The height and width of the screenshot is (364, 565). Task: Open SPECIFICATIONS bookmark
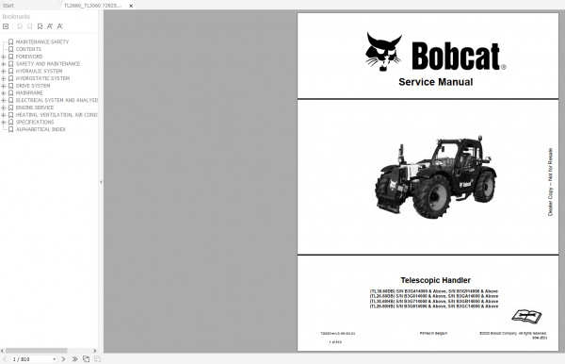35,122
